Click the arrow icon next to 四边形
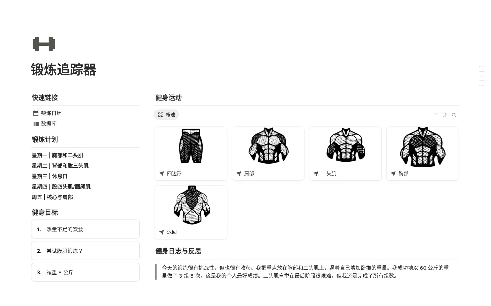 coord(161,174)
